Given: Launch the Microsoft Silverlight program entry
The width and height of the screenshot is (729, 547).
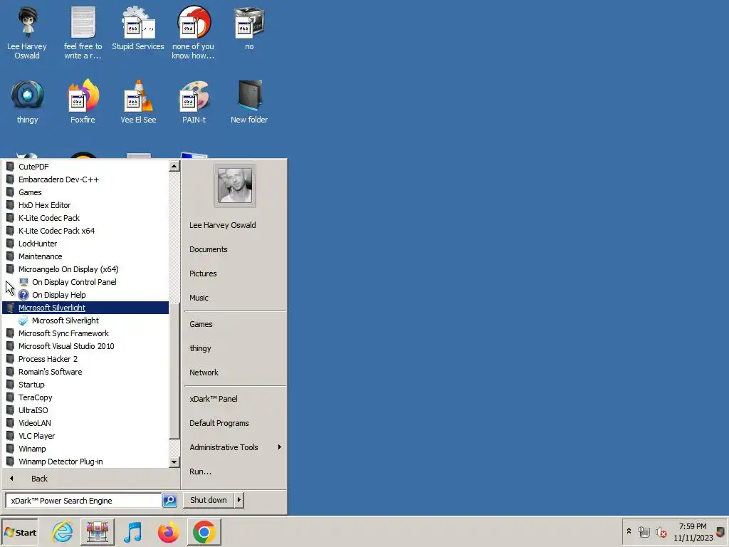Looking at the screenshot, I should pos(65,321).
